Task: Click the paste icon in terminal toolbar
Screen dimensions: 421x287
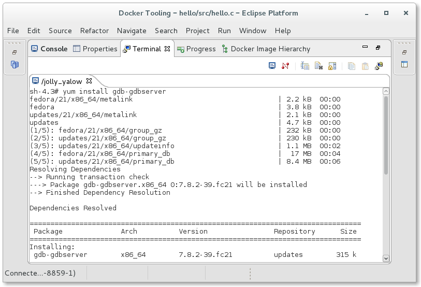Action: coord(365,66)
